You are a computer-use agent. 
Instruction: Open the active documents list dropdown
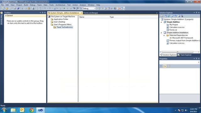[157, 13]
